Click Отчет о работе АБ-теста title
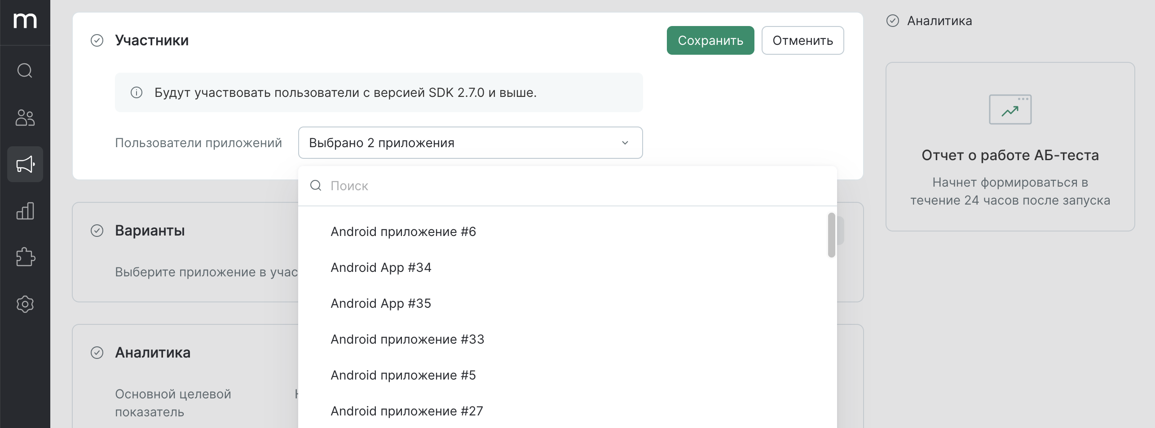 coord(1010,155)
